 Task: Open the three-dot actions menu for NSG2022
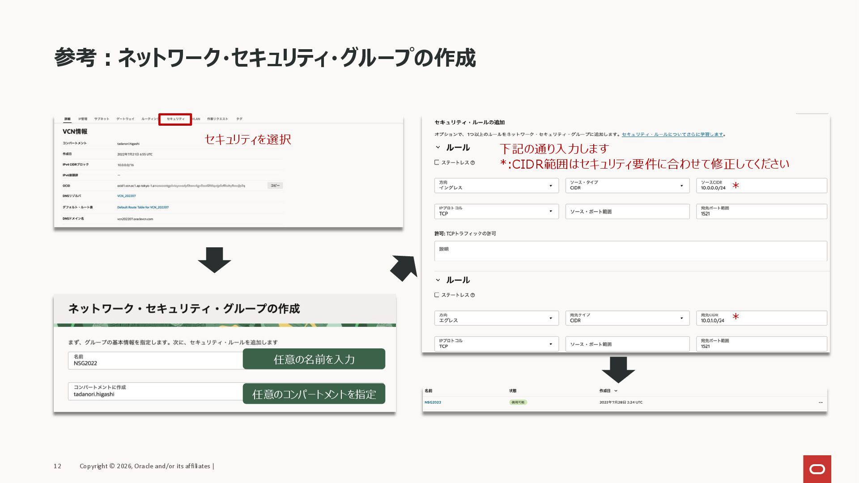tap(821, 402)
